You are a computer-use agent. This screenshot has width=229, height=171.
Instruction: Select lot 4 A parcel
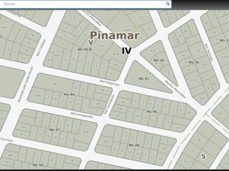pos(4,27)
